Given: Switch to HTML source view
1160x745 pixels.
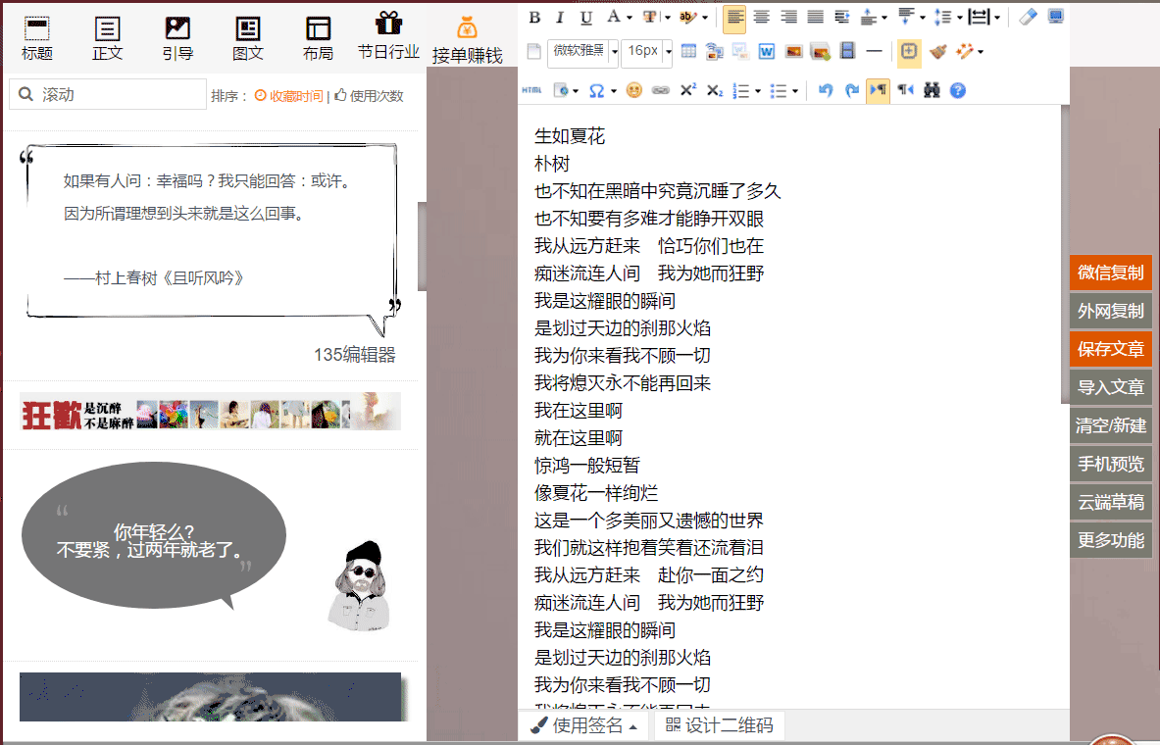Looking at the screenshot, I should [532, 90].
